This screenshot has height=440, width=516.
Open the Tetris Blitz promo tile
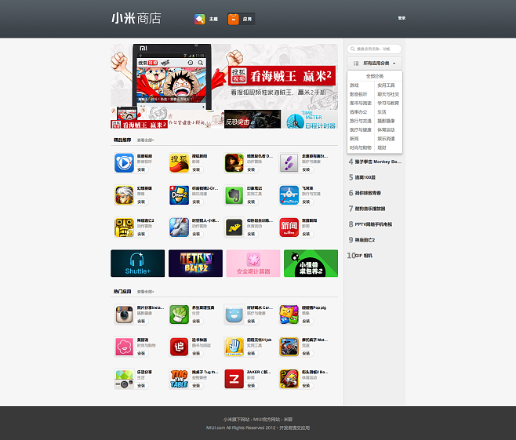click(195, 264)
